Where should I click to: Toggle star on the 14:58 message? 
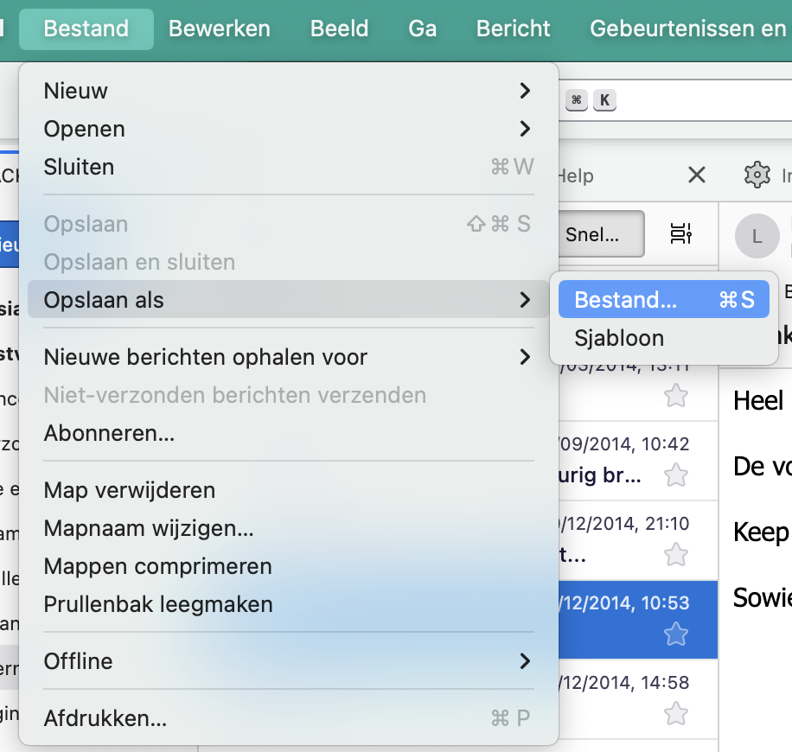pyautogui.click(x=675, y=713)
